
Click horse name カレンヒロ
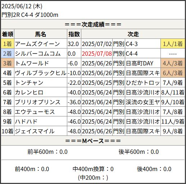pyautogui.click(x=29, y=92)
